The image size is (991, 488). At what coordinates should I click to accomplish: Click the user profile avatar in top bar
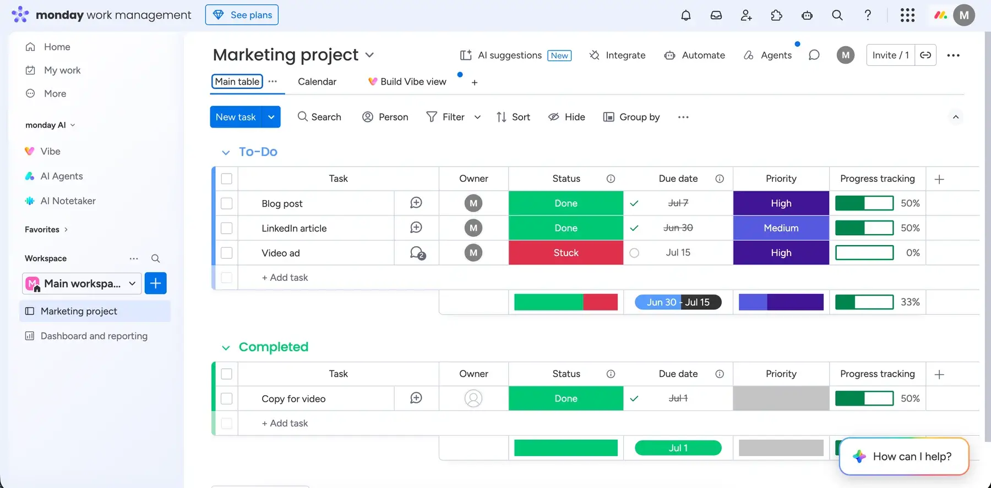[964, 15]
